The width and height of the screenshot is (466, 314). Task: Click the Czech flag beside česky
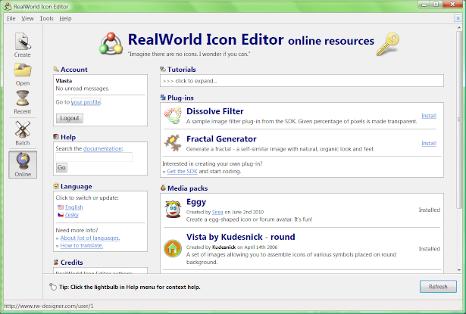click(x=61, y=215)
